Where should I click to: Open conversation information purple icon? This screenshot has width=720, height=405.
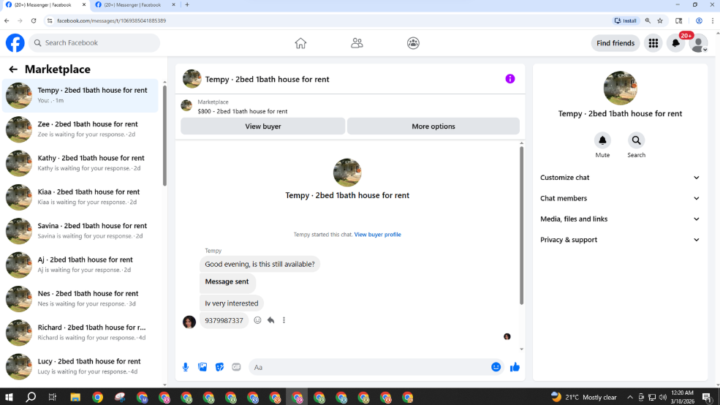click(x=509, y=79)
